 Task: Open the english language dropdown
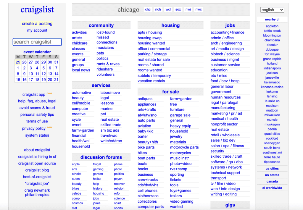pos(272,10)
